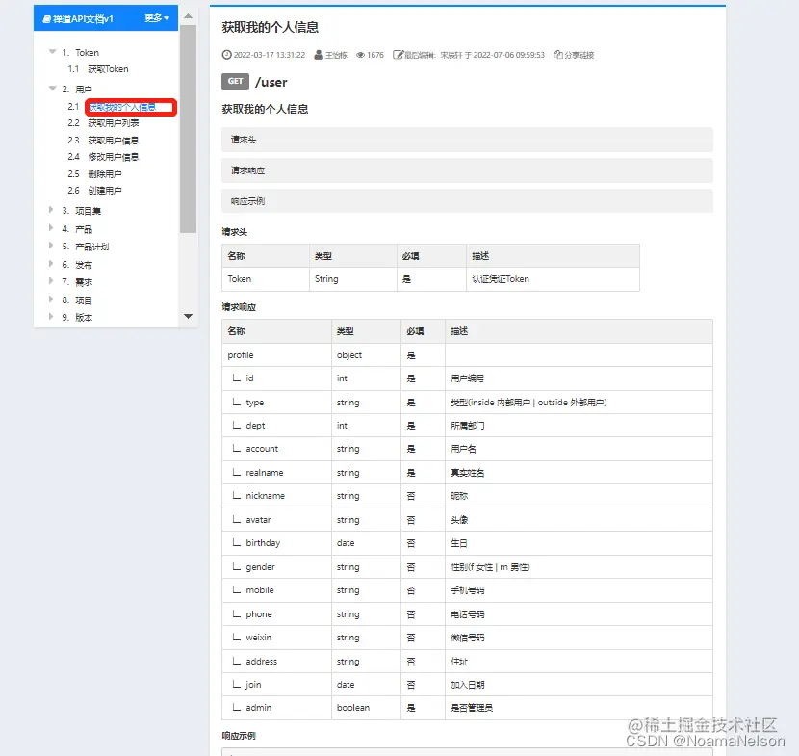
Task: Click the sidebar scrollbar up arrow
Action: click(188, 16)
